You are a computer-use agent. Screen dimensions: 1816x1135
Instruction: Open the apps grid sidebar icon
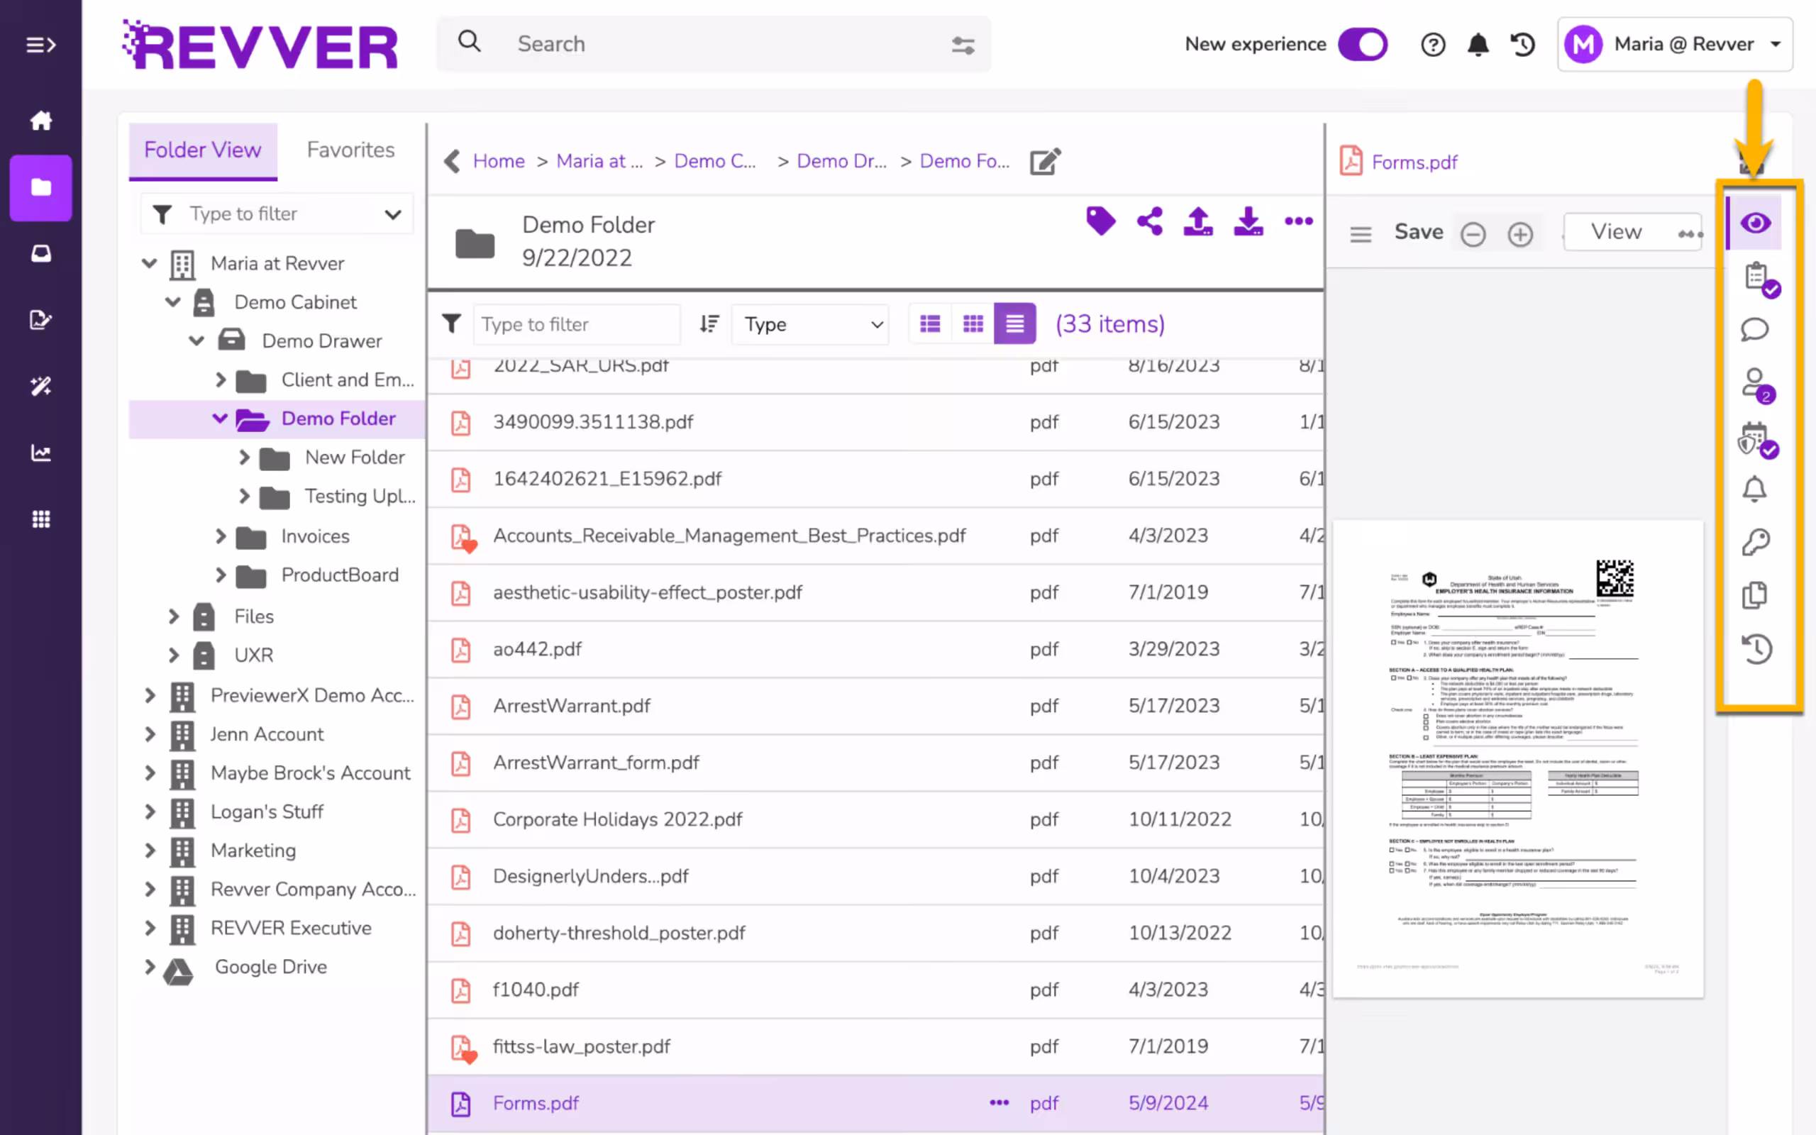click(40, 519)
